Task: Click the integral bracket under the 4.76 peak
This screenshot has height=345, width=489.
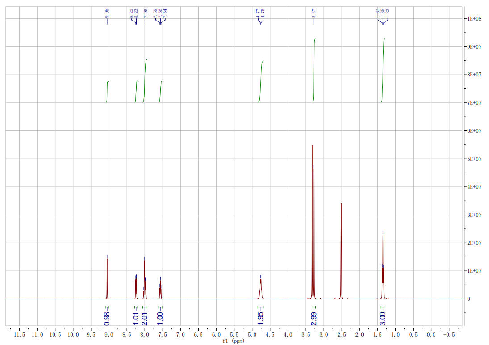Action: (261, 308)
